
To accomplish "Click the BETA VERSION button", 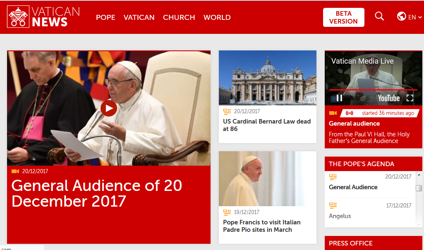I will pyautogui.click(x=343, y=17).
